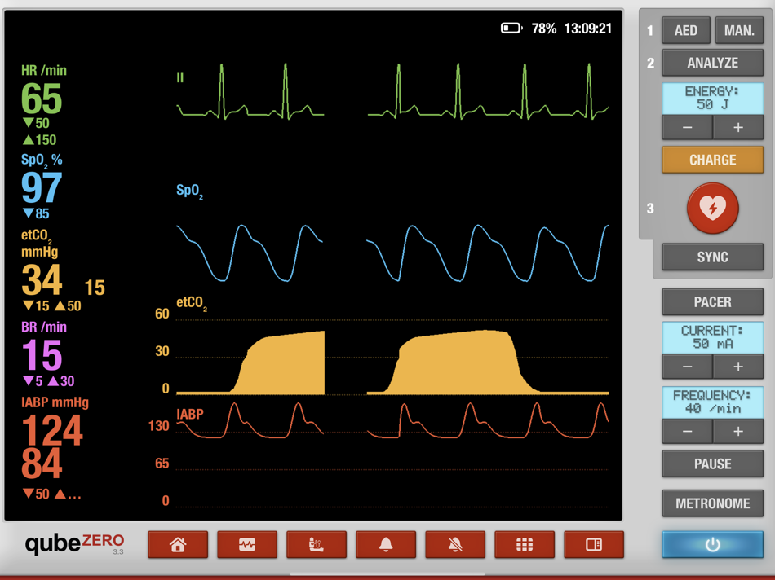Viewport: 775px width, 580px height.
Task: Toggle the side panel layout icon
Action: click(x=594, y=544)
